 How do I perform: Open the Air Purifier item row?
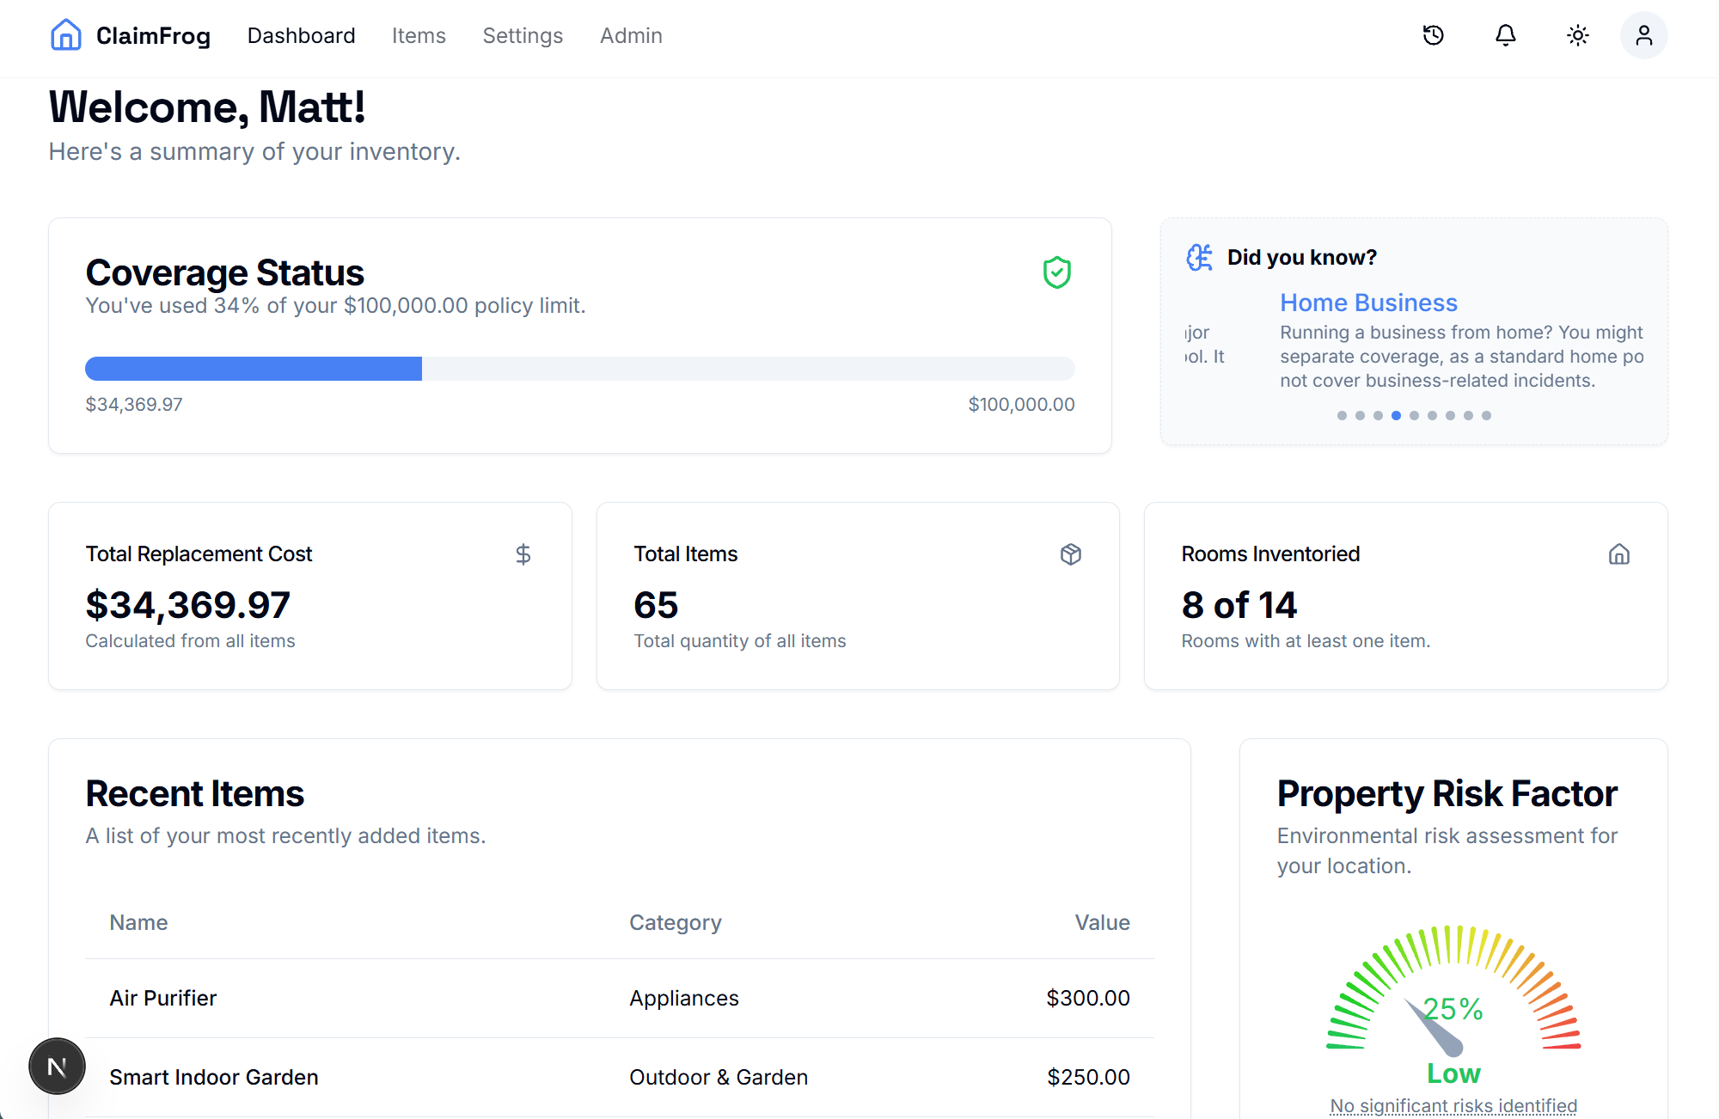pos(619,998)
